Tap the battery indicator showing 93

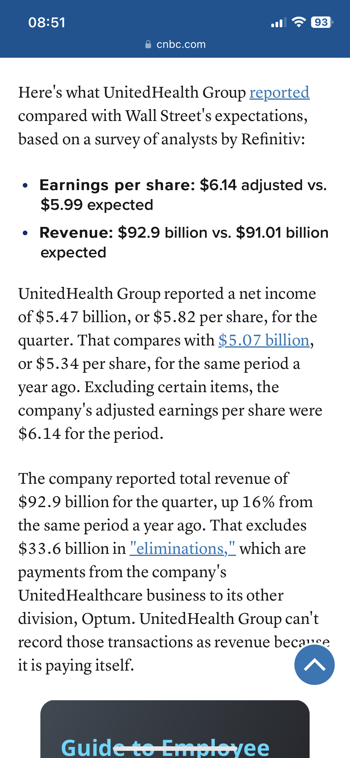click(322, 22)
